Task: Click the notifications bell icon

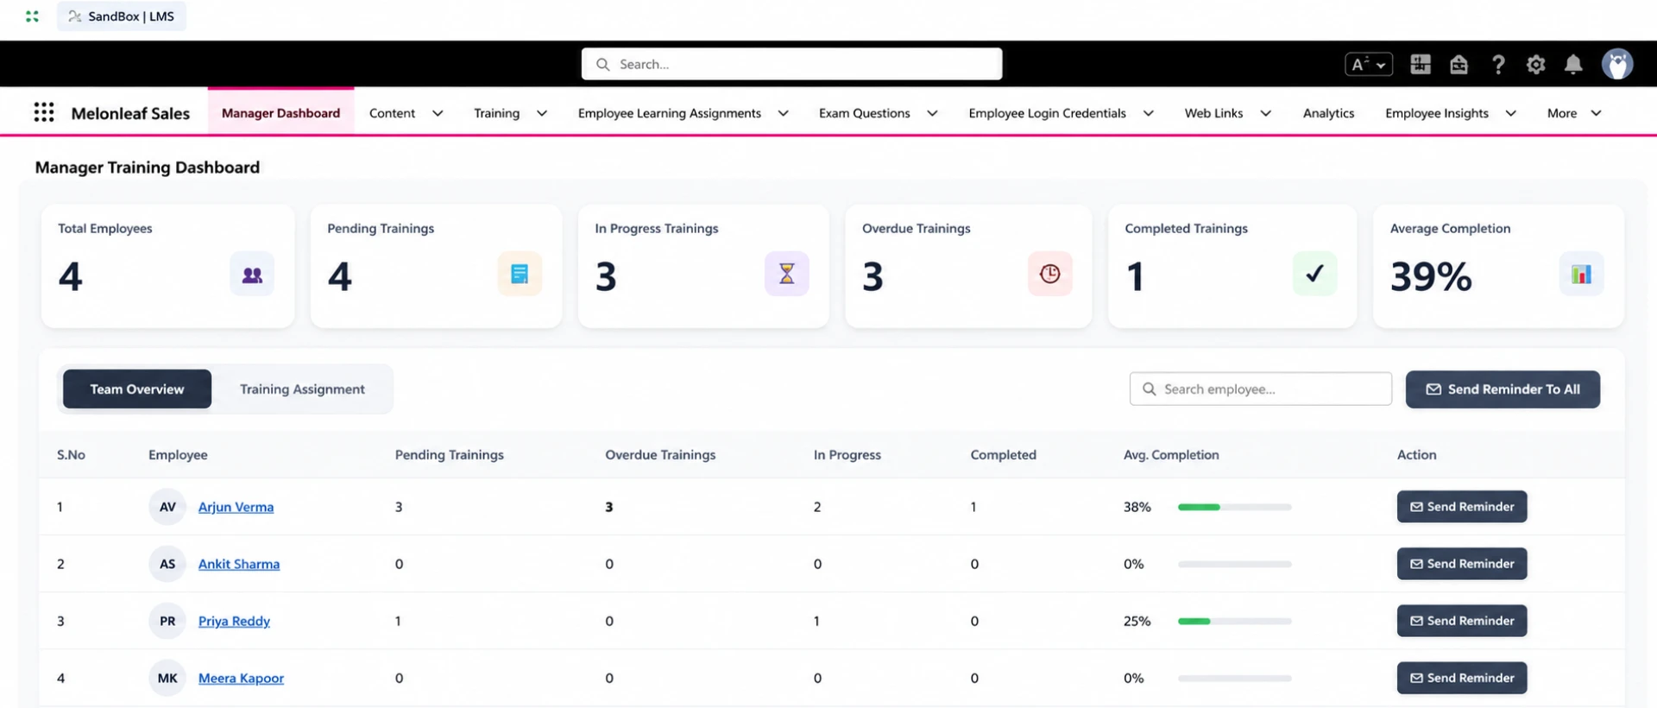Action: click(1573, 65)
